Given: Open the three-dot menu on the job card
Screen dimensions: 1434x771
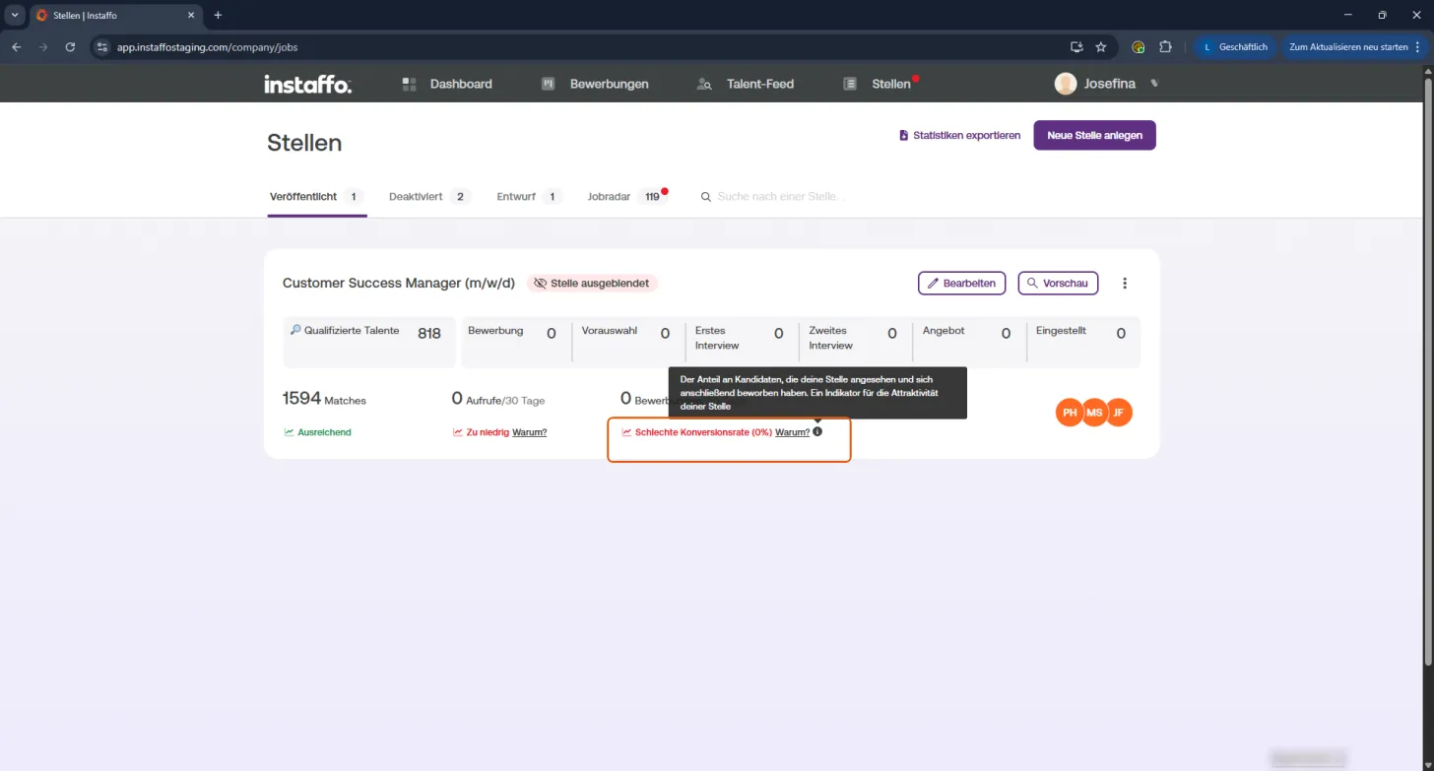Looking at the screenshot, I should 1125,284.
